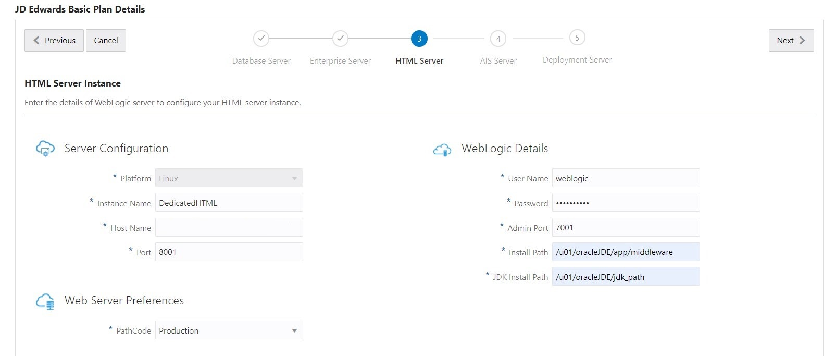The height and width of the screenshot is (356, 835).
Task: Click the Admin Port label
Action: pos(528,228)
